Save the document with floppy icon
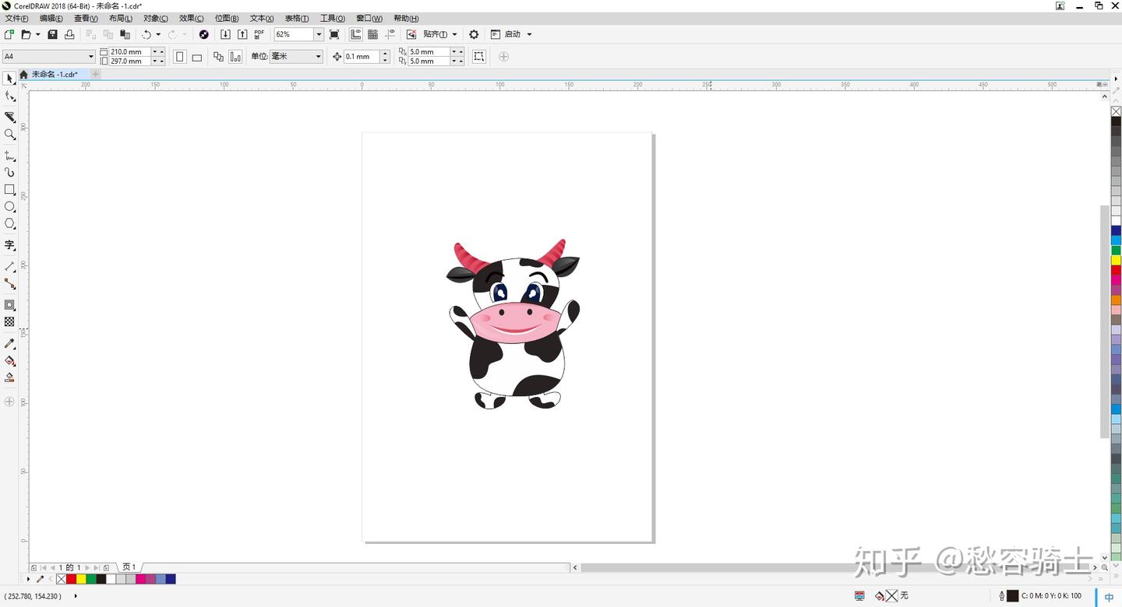The image size is (1122, 607). (52, 34)
